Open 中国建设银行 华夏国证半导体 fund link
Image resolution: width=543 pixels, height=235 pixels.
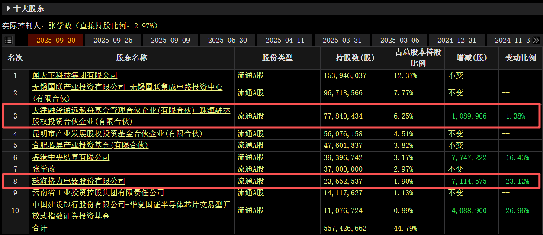click(132, 210)
